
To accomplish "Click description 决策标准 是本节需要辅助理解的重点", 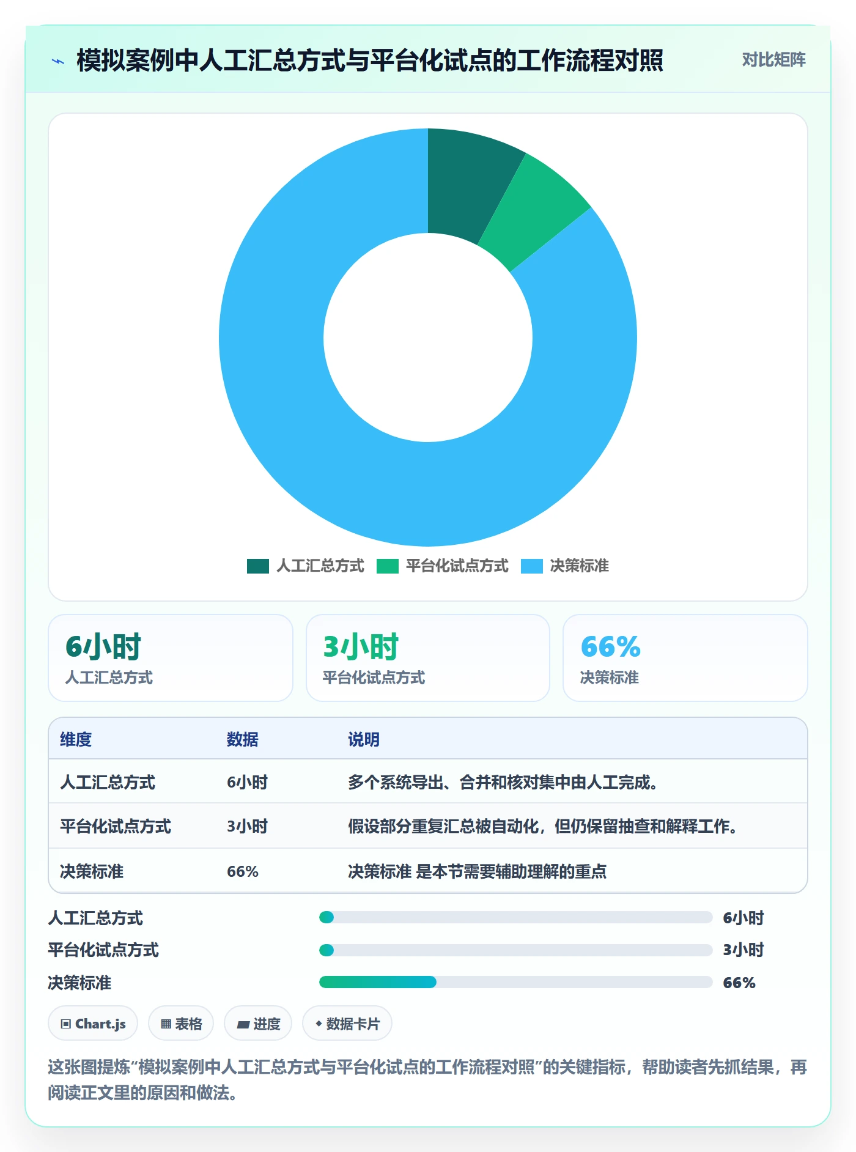I will coord(478,871).
